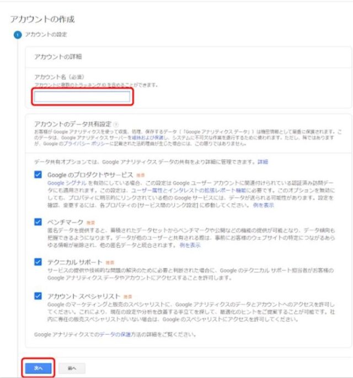Open the データの保護 link at the bottom
The image size is (353, 378).
(x=115, y=335)
